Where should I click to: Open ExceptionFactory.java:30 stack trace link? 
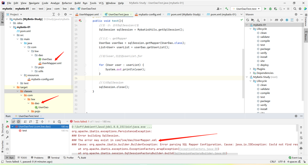pos(198,149)
